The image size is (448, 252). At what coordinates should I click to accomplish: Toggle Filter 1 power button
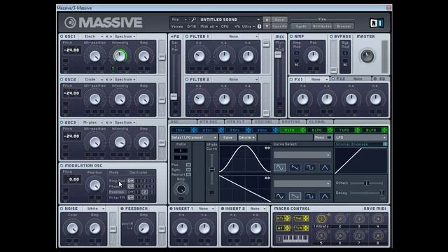pos(187,36)
